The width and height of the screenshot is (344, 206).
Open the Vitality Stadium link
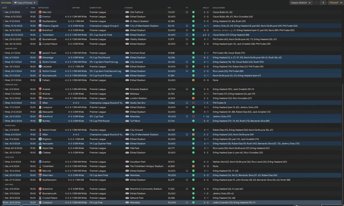coord(138,39)
